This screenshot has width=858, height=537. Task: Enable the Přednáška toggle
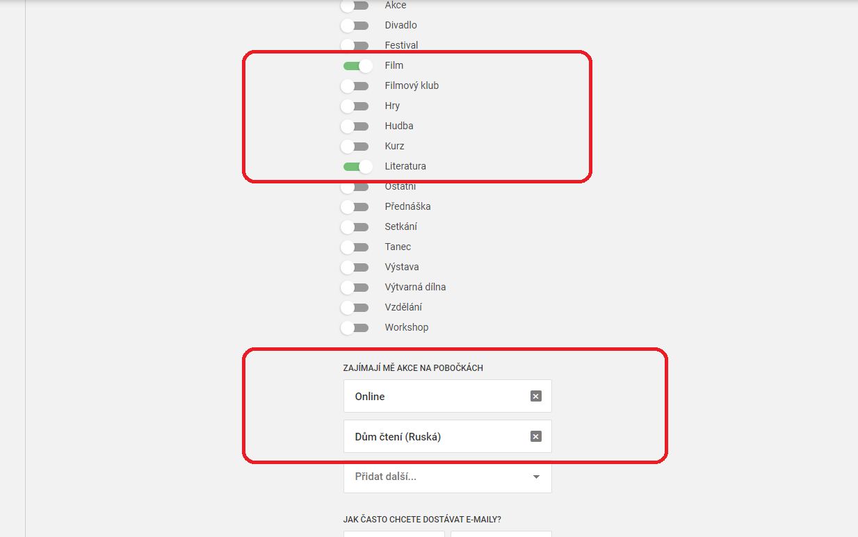click(x=355, y=207)
